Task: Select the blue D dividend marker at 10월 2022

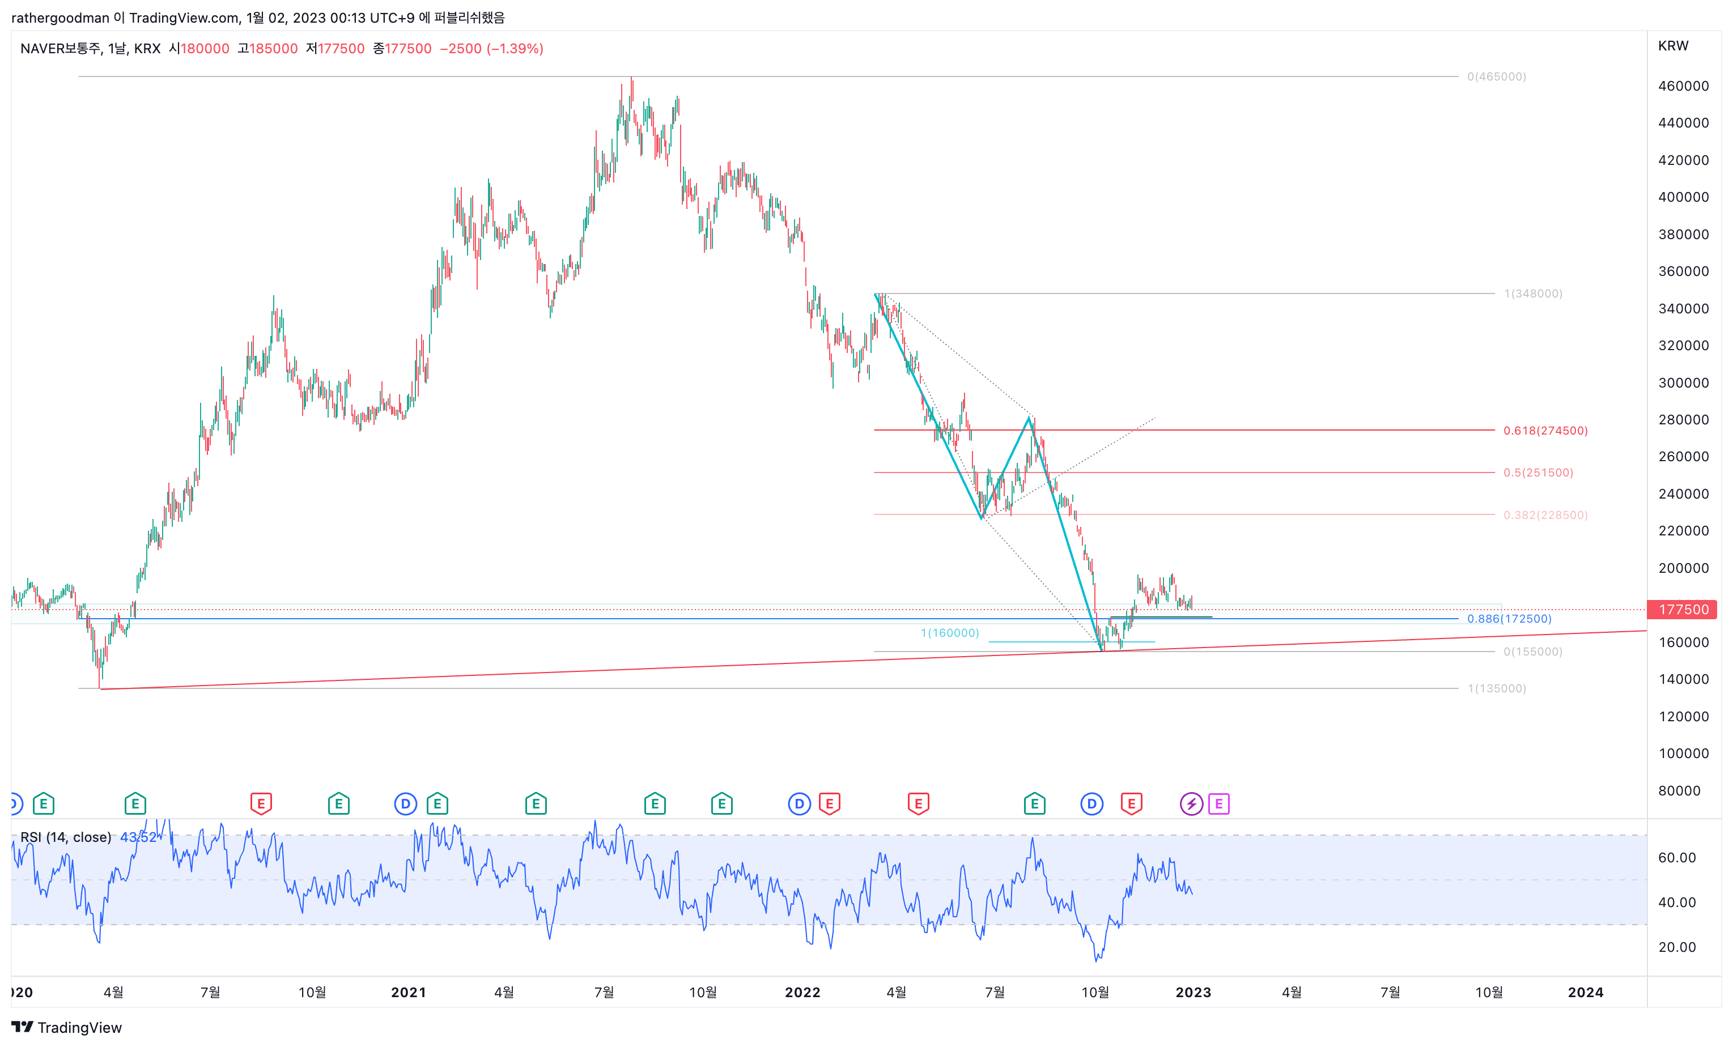Action: (x=1091, y=804)
